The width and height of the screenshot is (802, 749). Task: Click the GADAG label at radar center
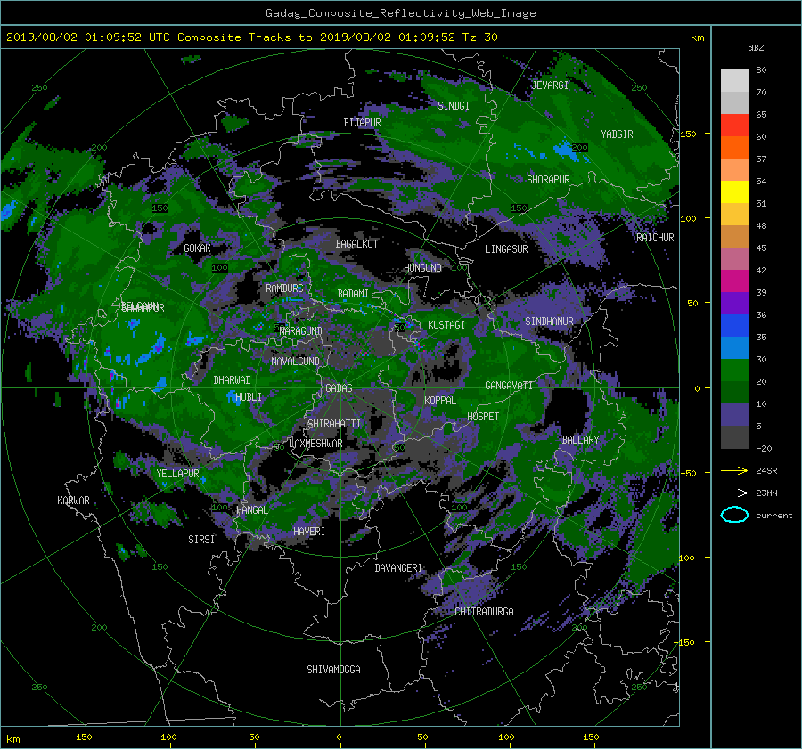click(x=339, y=388)
